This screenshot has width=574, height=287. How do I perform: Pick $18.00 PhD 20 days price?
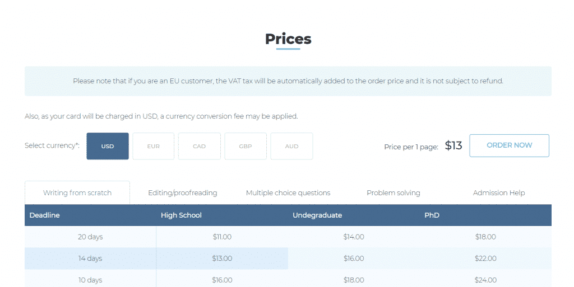point(485,237)
